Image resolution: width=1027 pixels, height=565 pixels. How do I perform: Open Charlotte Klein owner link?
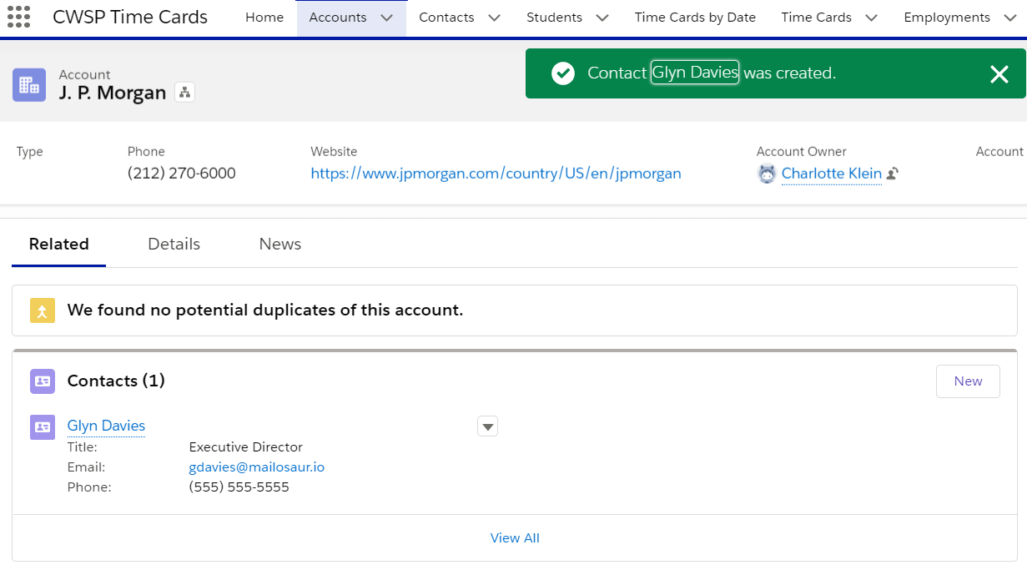[832, 174]
